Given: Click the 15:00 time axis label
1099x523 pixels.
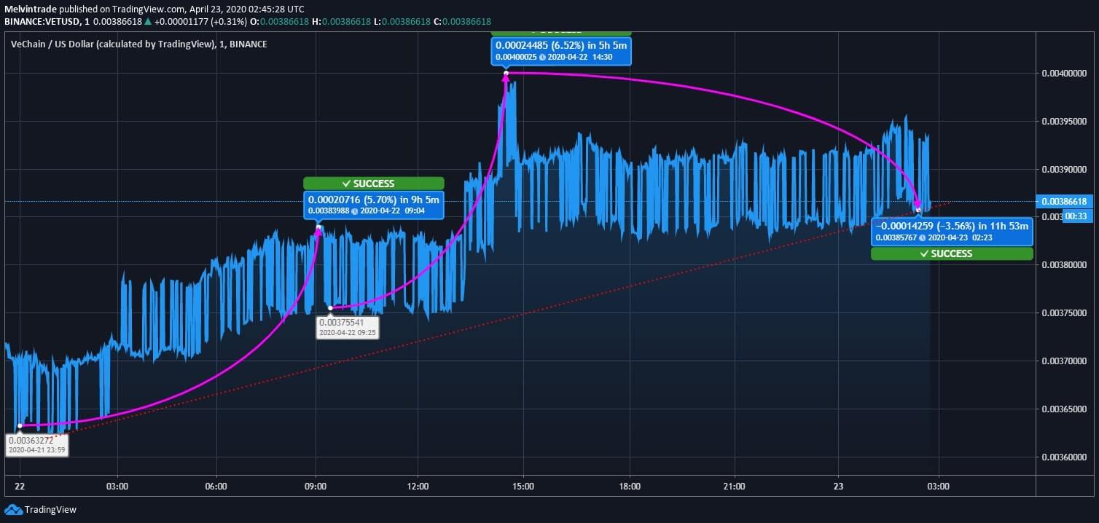Looking at the screenshot, I should [523, 486].
